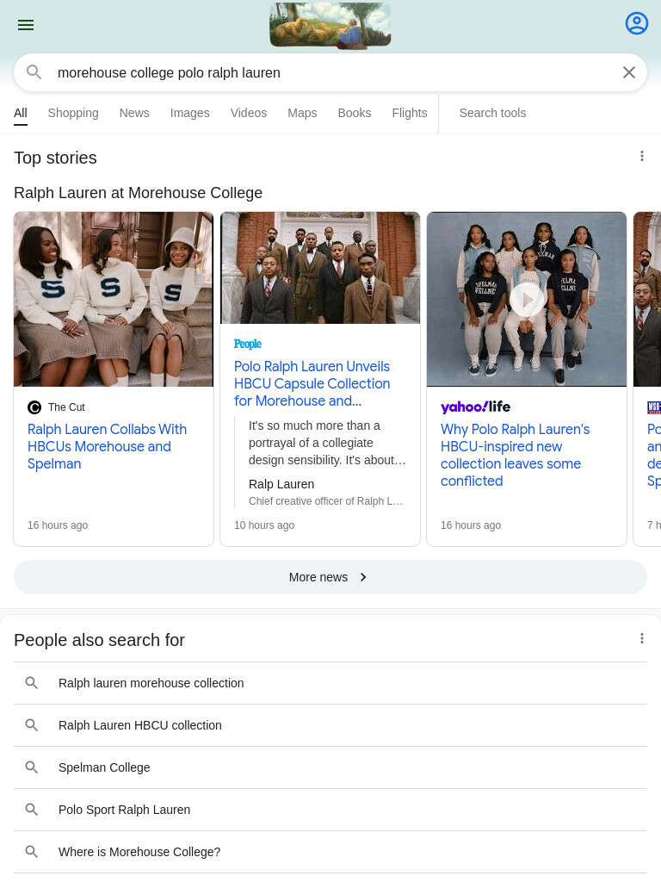Search 'Ralph lauren morehouse collection' suggestion

click(x=330, y=683)
